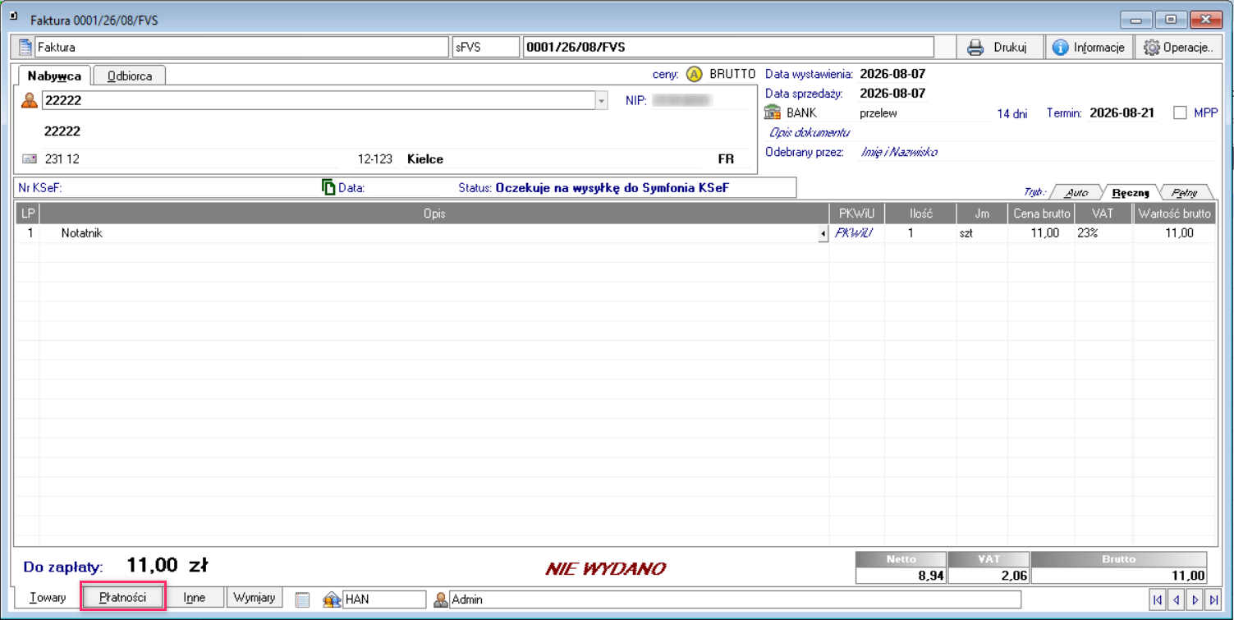Click the Data wystawienia 2026-08-07 date

892,74
